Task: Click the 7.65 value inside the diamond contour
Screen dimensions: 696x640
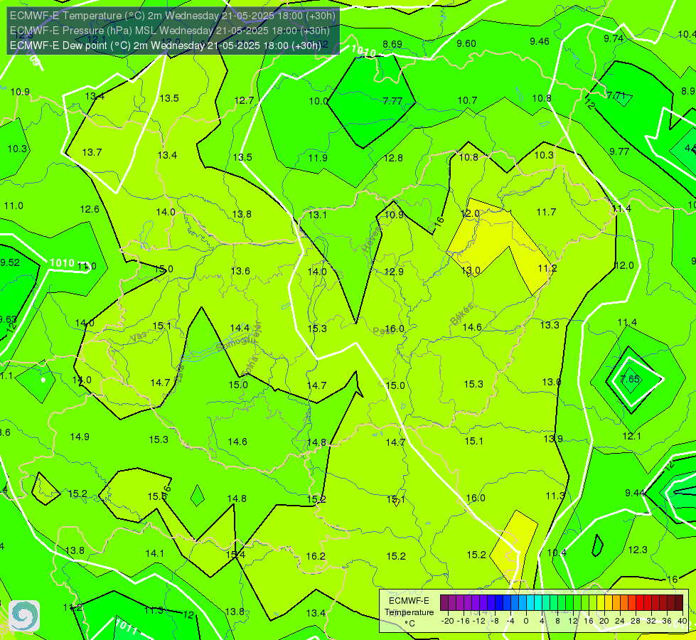Action: tap(630, 379)
